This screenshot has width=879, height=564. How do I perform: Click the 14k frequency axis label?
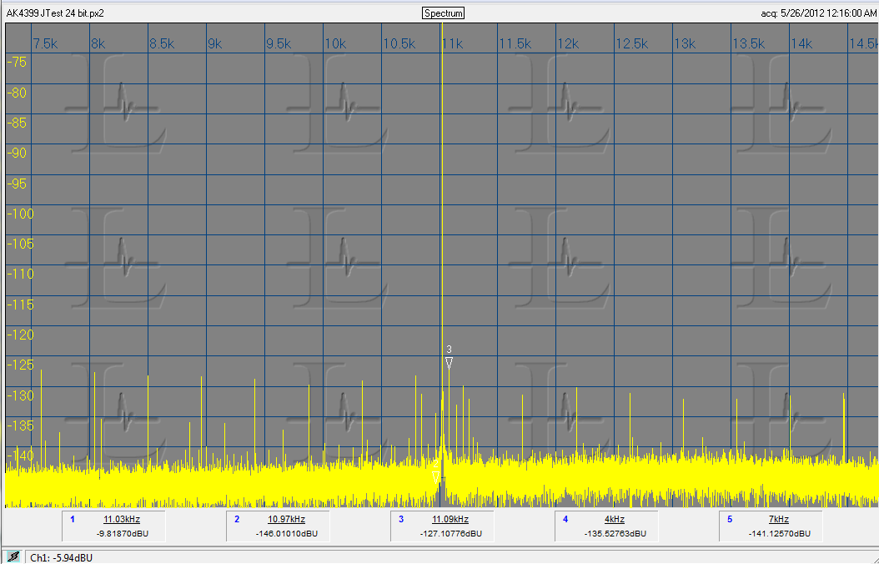(x=801, y=43)
